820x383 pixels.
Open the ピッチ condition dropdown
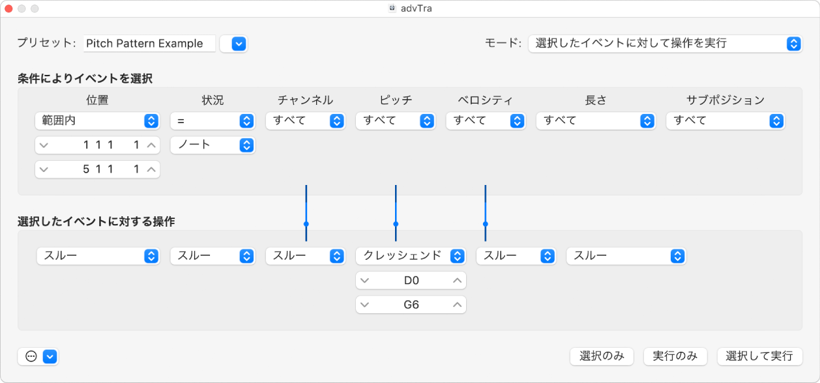point(395,121)
